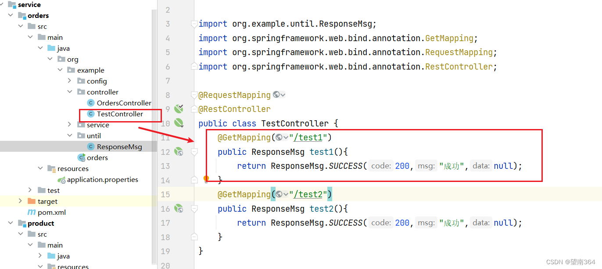Collapse the root service node
Image resolution: width=602 pixels, height=269 pixels.
pos(1,4)
